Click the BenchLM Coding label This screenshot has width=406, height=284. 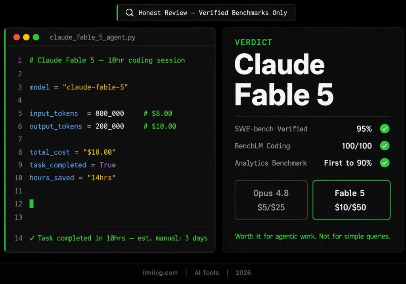pos(262,146)
